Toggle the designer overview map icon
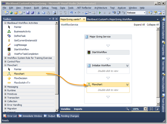This screenshot has width=167, height=124. click(157, 109)
